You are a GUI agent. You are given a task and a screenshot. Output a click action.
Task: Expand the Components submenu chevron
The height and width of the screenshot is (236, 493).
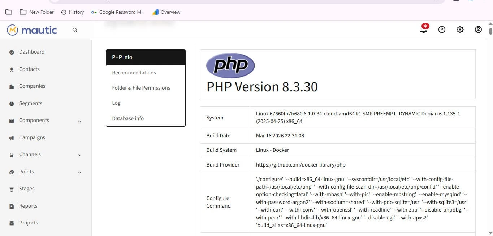[79, 121]
